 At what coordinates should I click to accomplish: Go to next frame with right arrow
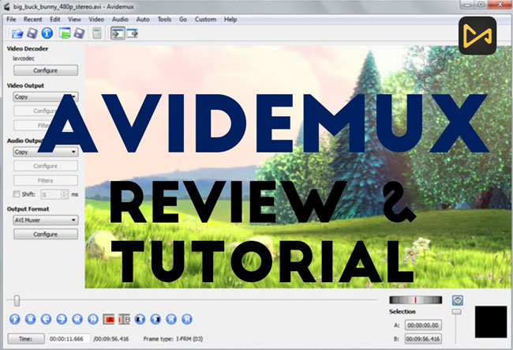(62, 319)
